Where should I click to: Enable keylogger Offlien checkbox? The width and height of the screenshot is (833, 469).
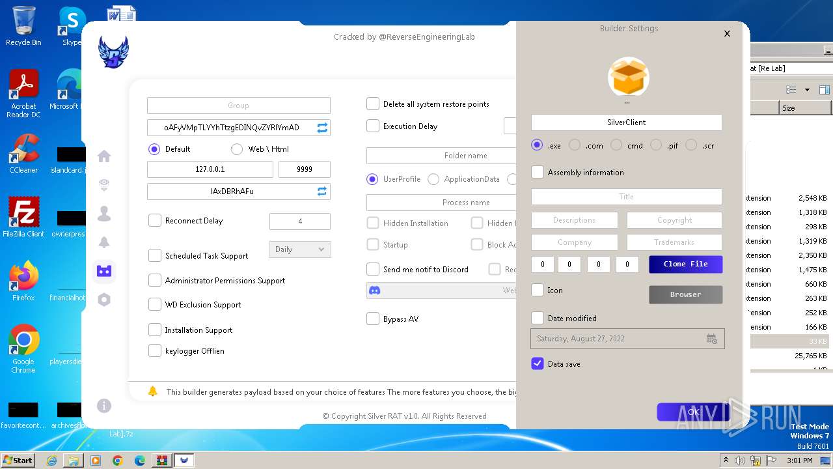pos(155,350)
